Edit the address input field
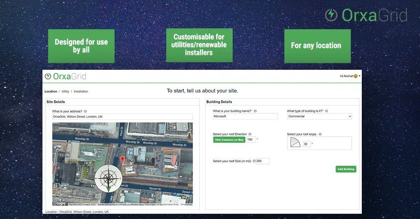Screen dimensions: 420x219 click(122, 117)
